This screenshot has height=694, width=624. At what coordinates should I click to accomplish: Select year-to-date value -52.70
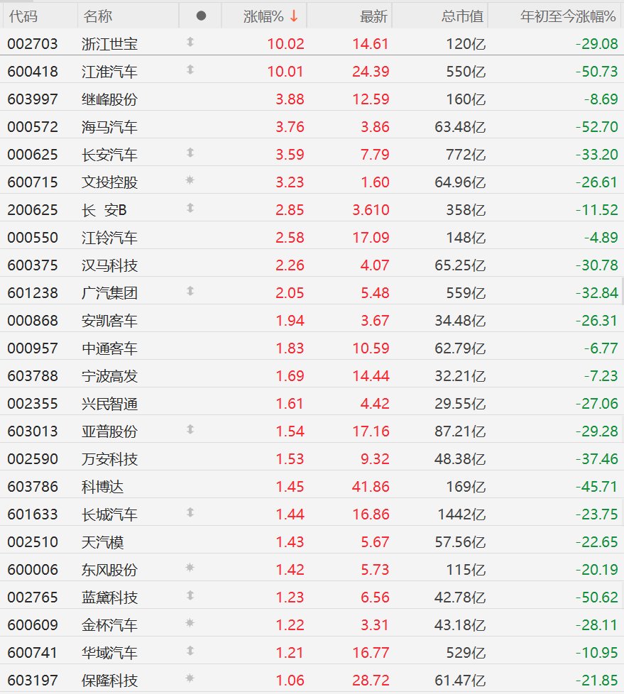point(596,127)
